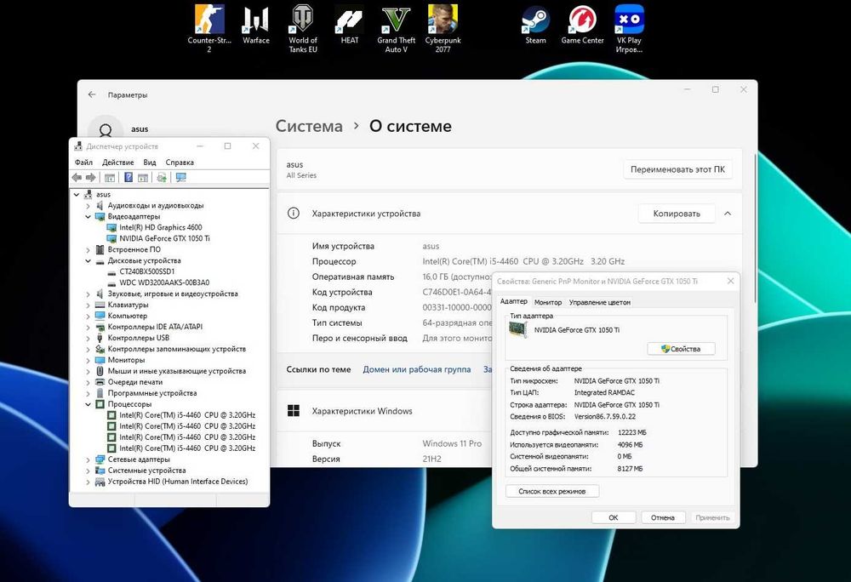Click Отмена button
Viewport: 851px width, 582px height.
click(x=663, y=517)
